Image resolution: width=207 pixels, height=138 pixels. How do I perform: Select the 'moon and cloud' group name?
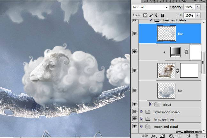coord(166,127)
